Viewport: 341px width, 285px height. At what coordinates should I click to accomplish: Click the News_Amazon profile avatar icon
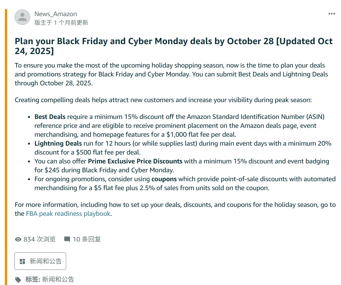pyautogui.click(x=22, y=17)
